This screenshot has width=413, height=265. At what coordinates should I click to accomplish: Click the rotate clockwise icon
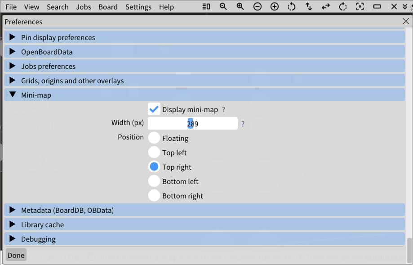click(342, 6)
